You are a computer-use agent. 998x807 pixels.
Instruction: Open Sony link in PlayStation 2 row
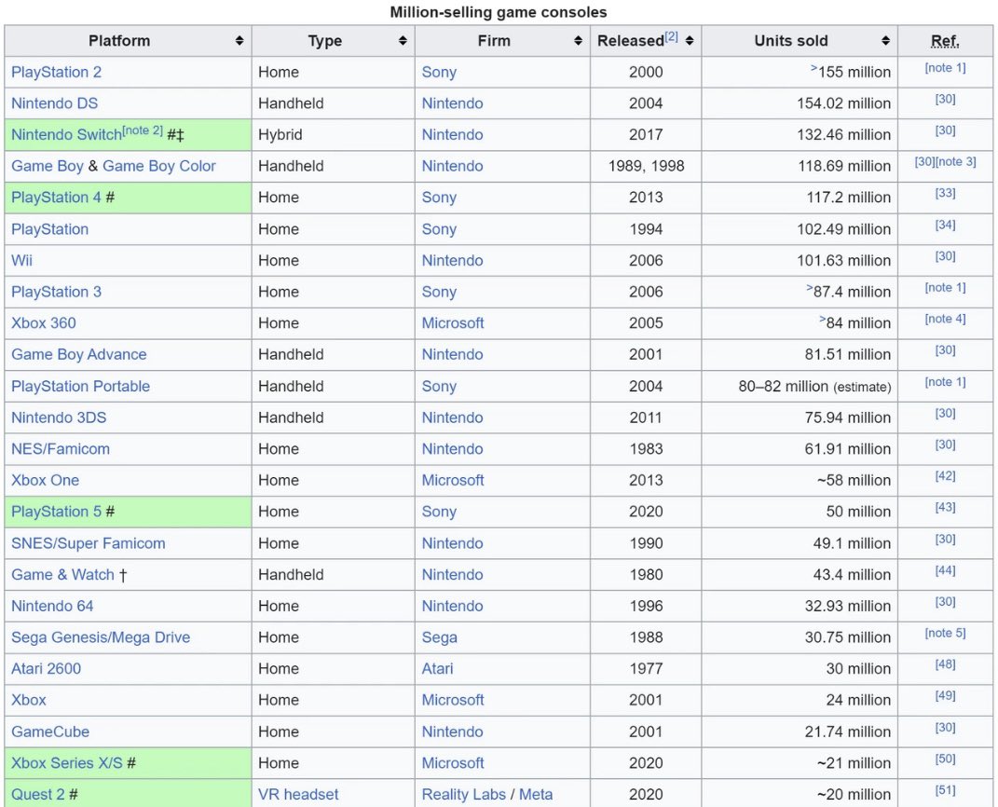pos(439,72)
